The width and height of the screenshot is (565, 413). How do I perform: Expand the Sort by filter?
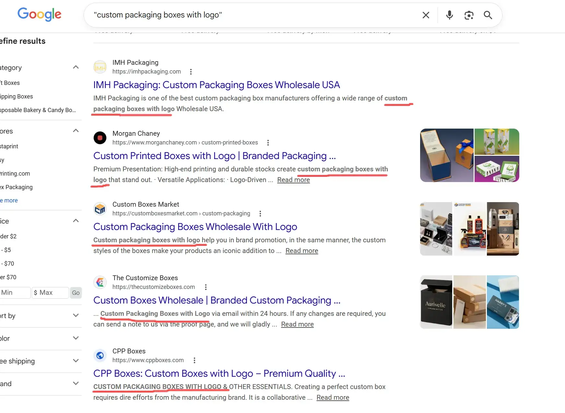click(76, 315)
